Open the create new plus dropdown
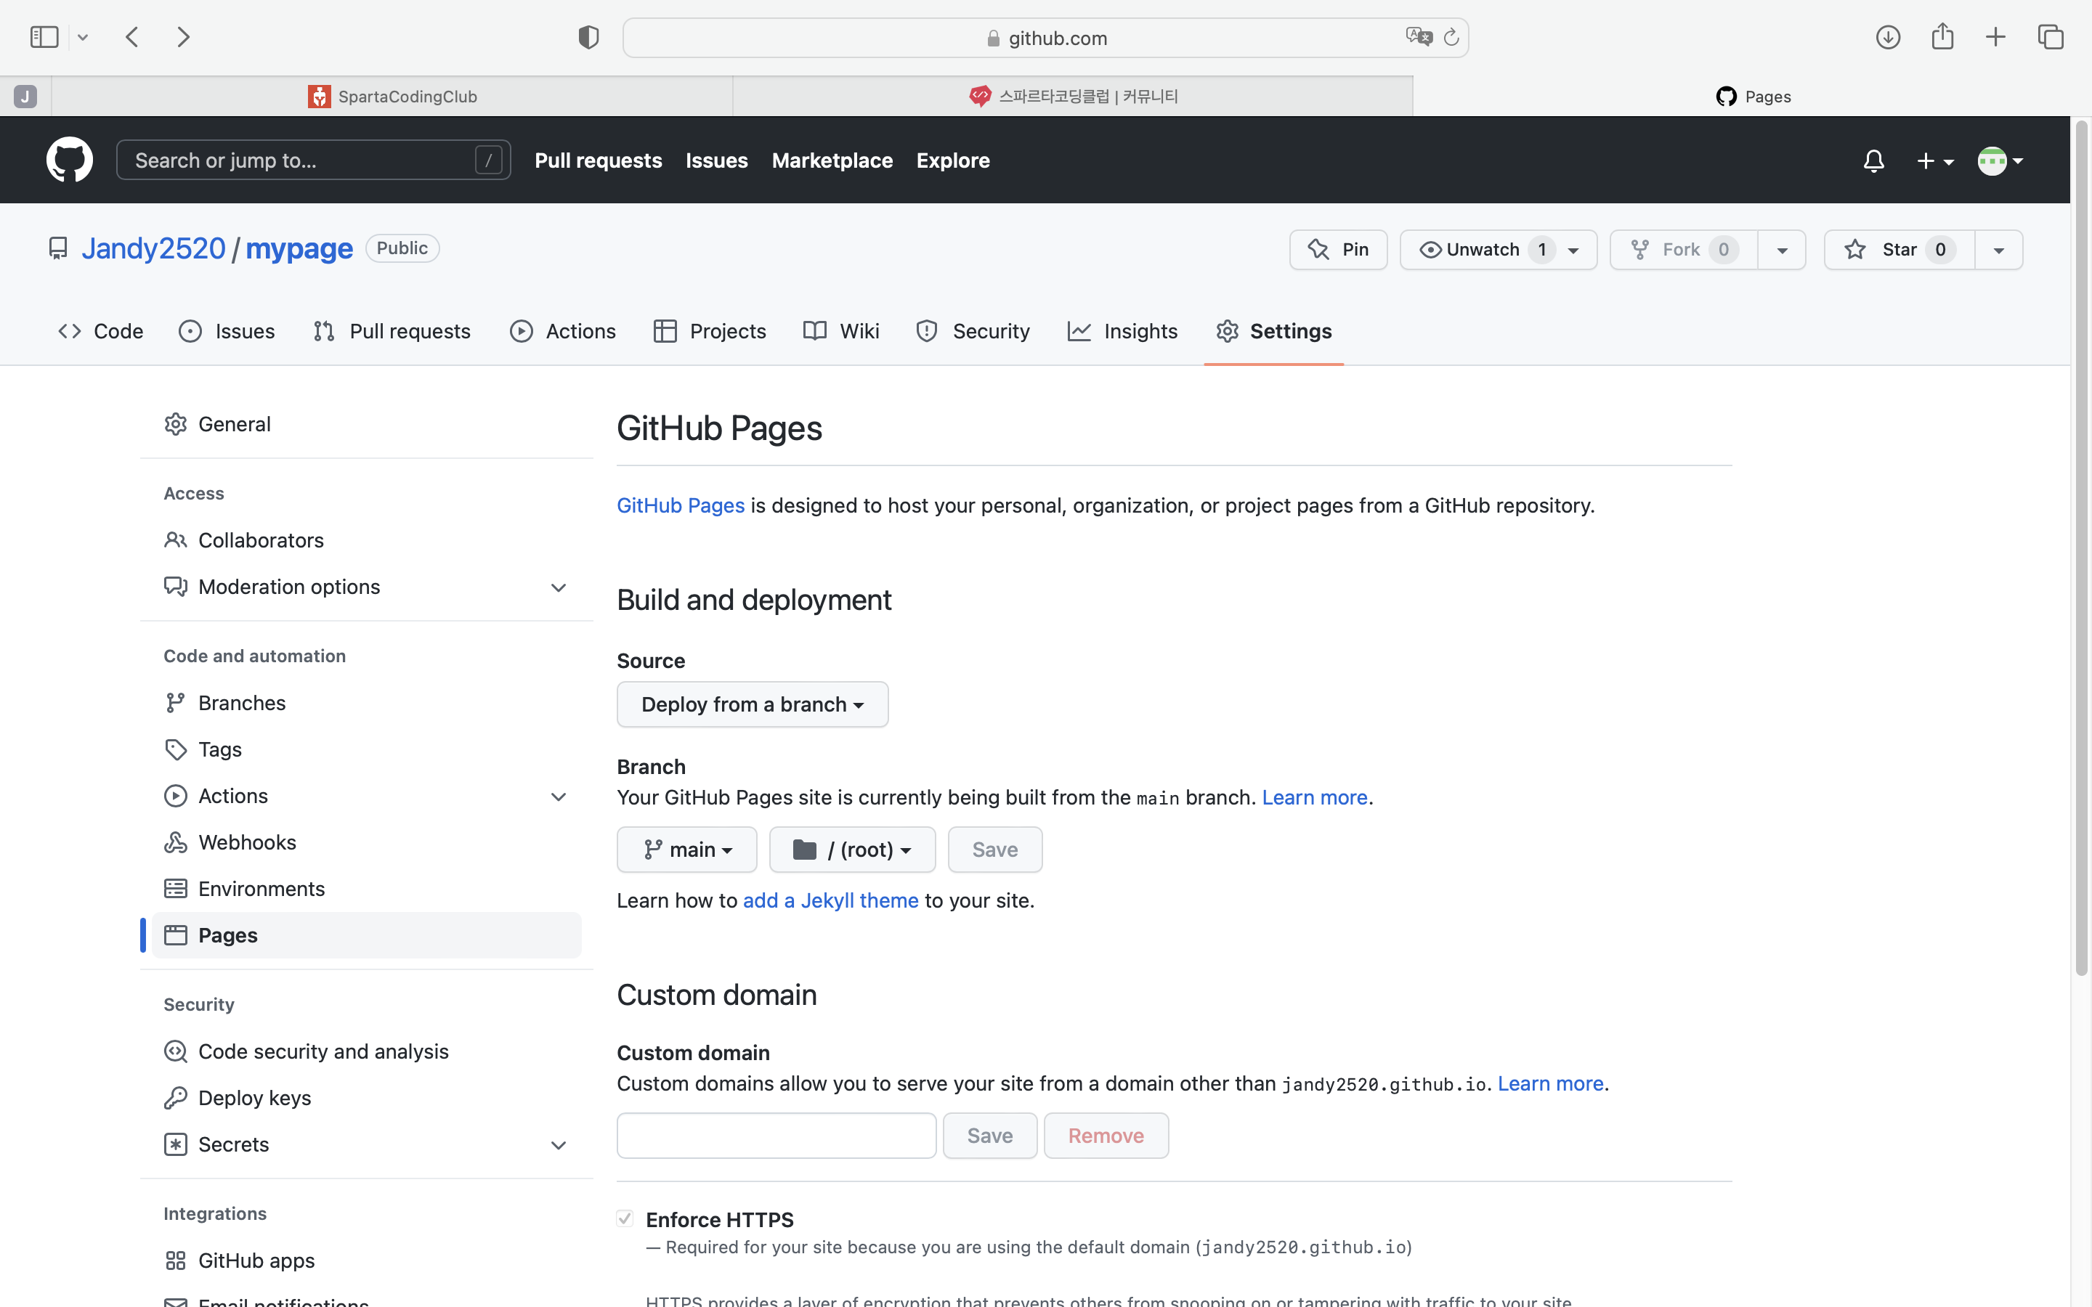The width and height of the screenshot is (2092, 1307). [x=1936, y=160]
